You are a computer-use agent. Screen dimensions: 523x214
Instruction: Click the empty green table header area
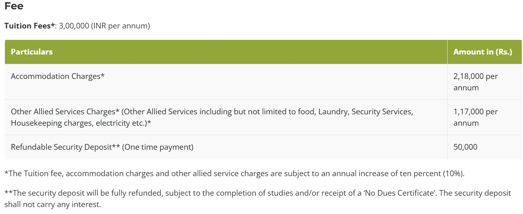click(x=245, y=52)
